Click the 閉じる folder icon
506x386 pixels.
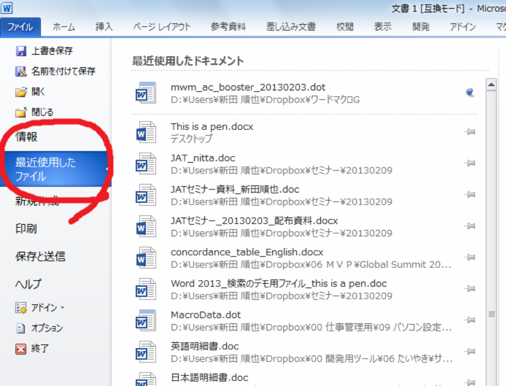21,112
